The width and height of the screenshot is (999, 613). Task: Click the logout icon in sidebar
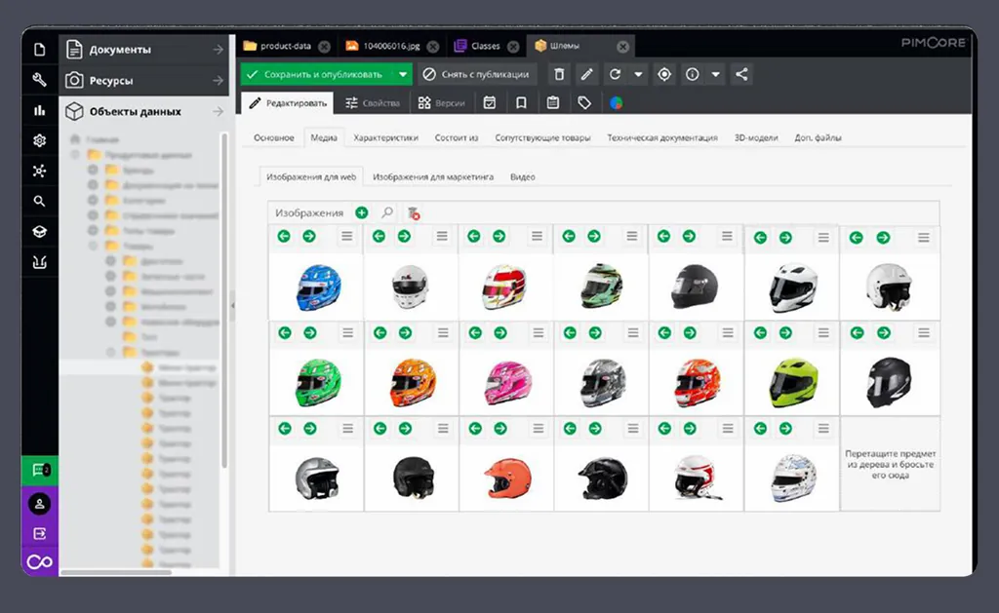[x=39, y=533]
